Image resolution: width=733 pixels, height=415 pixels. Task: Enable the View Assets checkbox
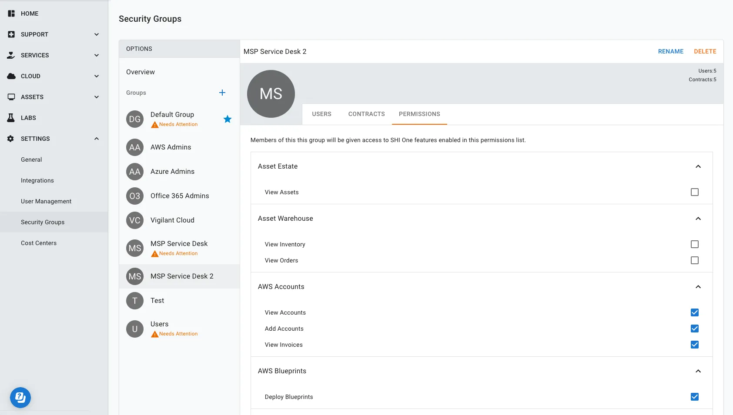695,192
